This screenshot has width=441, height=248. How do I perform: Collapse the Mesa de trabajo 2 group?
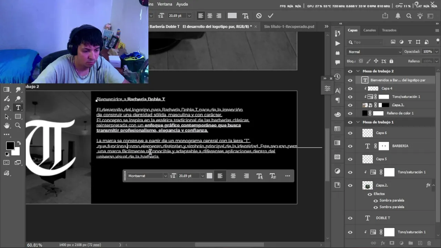pyautogui.click(x=358, y=71)
